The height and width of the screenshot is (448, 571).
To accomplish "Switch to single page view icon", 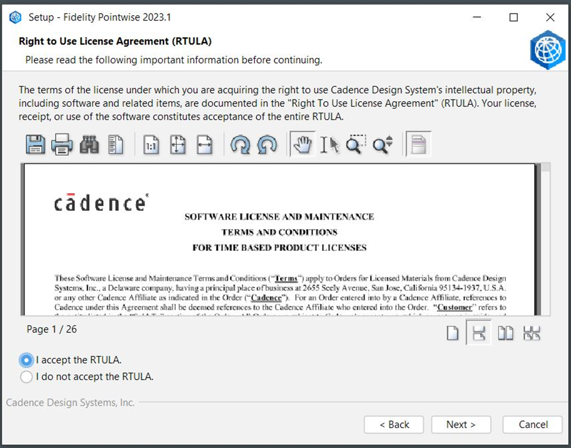I will pyautogui.click(x=452, y=333).
